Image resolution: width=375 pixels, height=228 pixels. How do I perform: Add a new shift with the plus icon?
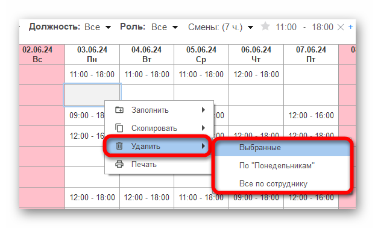click(x=350, y=27)
